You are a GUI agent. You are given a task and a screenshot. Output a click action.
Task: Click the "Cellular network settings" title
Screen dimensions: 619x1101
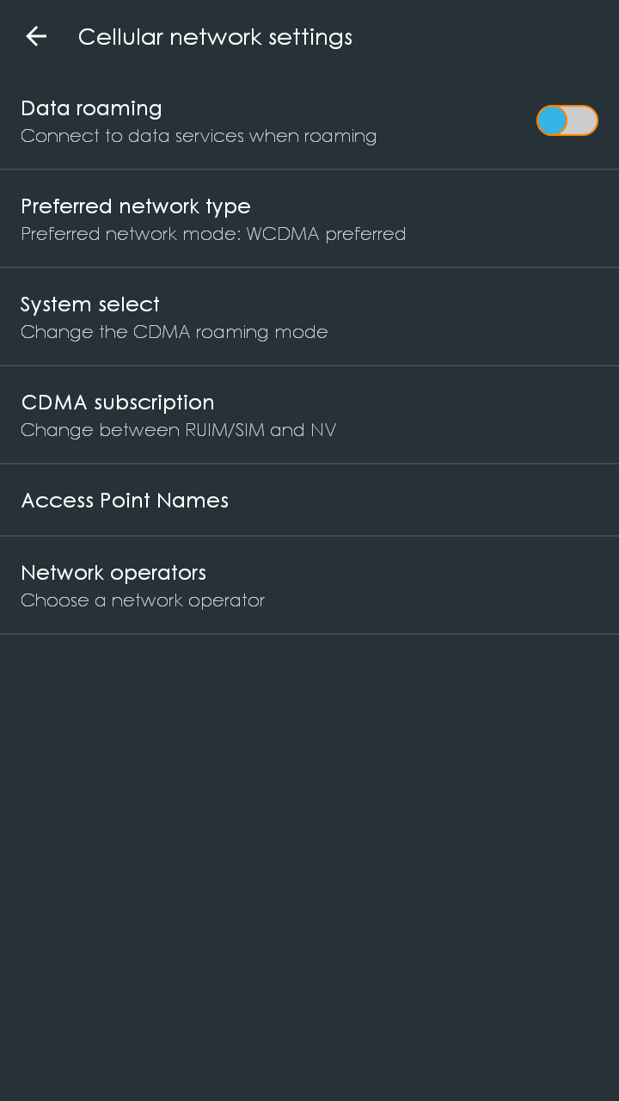[215, 37]
